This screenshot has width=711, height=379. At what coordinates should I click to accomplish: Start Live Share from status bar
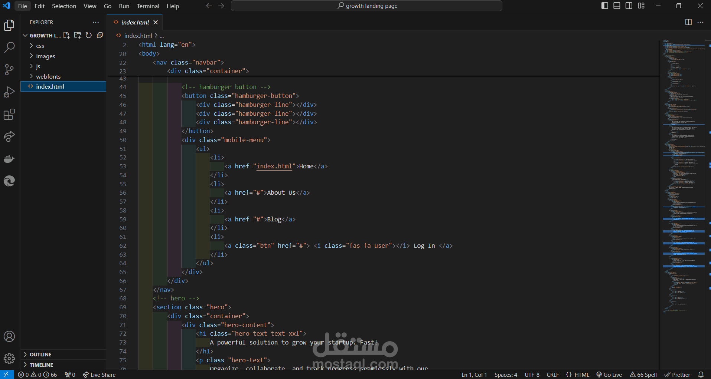[x=99, y=375]
